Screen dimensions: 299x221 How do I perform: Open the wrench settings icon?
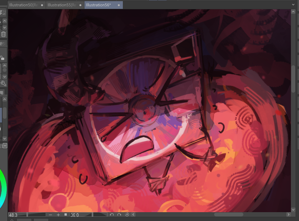[x=3, y=83]
